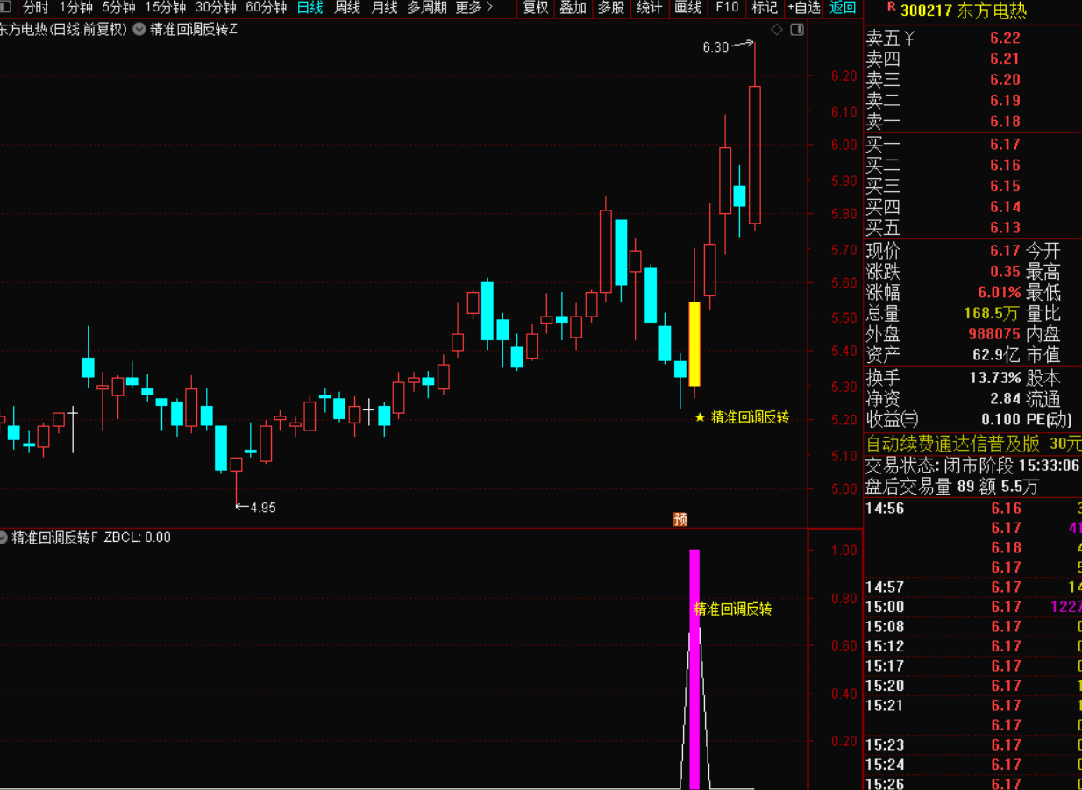The width and height of the screenshot is (1082, 790).
Task: Click the panel layout icon beside the diamond
Action: [797, 30]
